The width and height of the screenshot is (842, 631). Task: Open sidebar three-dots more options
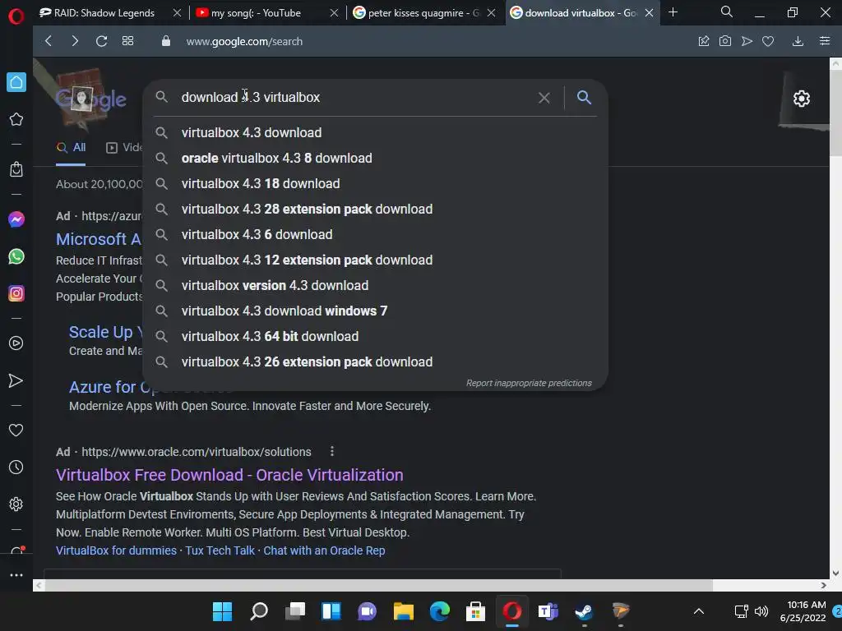16,575
